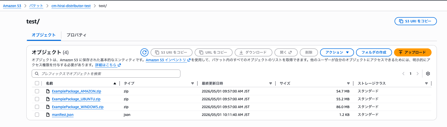Click test/ in the breadcrumb

pyautogui.click(x=103, y=6)
